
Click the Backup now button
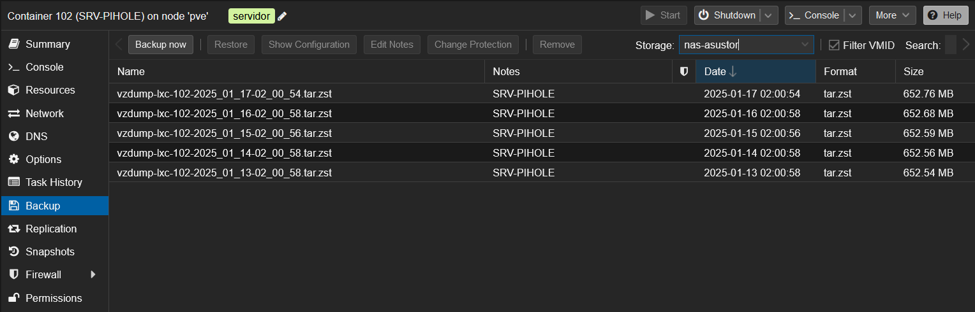(161, 45)
